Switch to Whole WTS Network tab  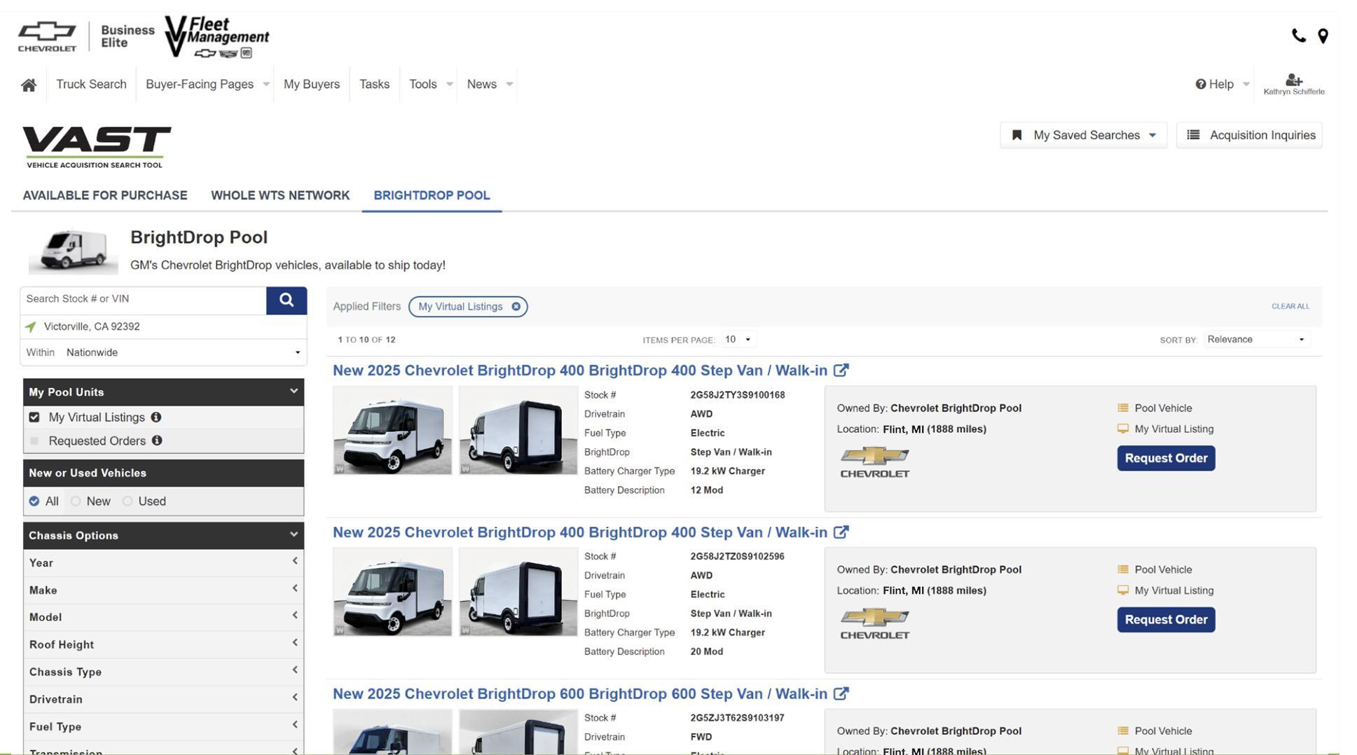click(280, 195)
